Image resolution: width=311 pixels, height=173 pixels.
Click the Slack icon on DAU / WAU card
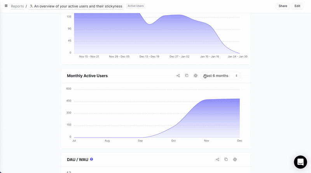(235, 159)
